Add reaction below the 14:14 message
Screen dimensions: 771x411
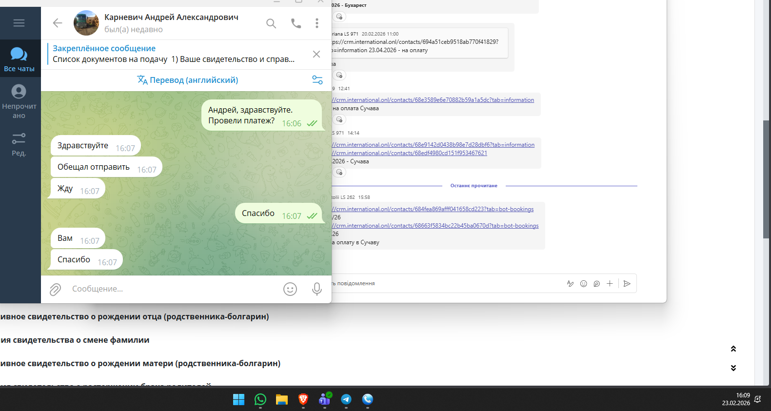pos(339,172)
